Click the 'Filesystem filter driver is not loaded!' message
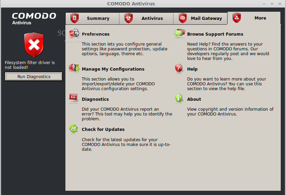Viewport: 286px width, 195px height. pyautogui.click(x=30, y=65)
